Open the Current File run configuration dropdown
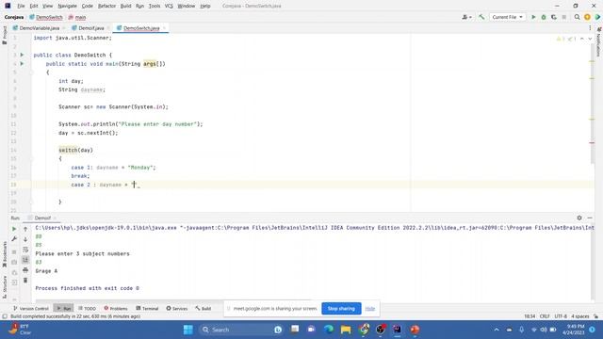The image size is (603, 339). (x=507, y=17)
